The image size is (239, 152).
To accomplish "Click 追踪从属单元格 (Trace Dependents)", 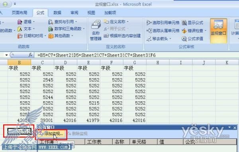I will click(x=163, y=31).
